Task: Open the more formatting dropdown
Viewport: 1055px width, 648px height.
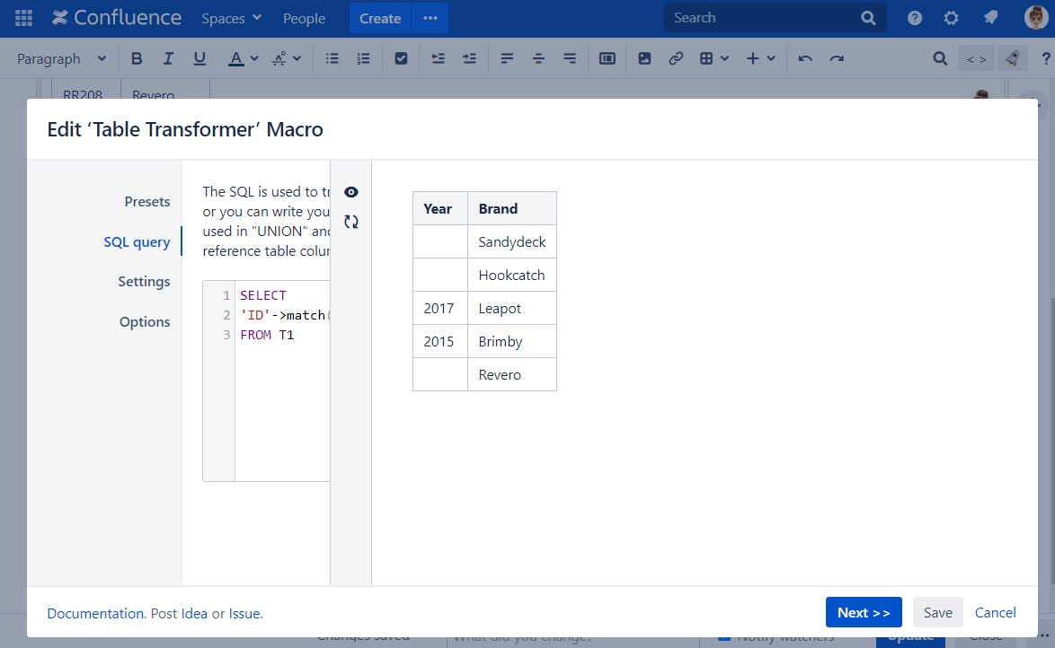Action: [287, 58]
